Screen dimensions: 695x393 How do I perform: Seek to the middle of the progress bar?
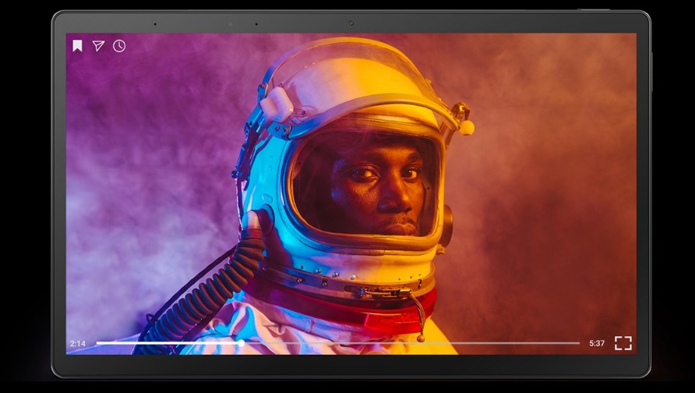click(x=338, y=343)
